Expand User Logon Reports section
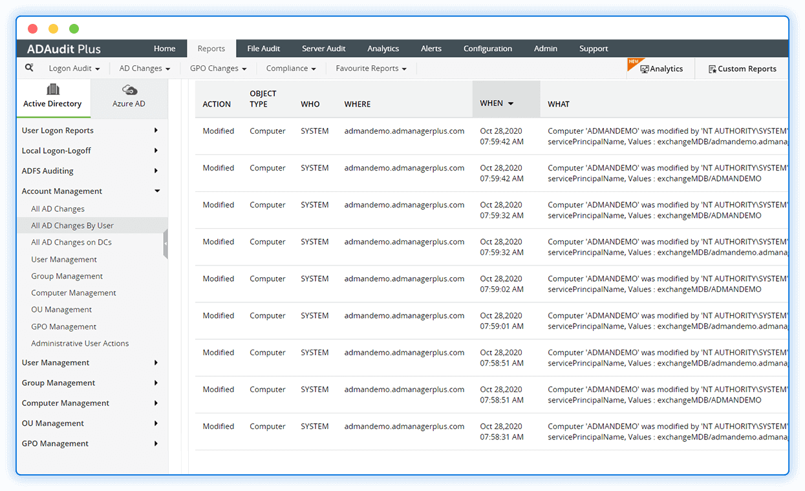This screenshot has height=491, width=805. (156, 131)
